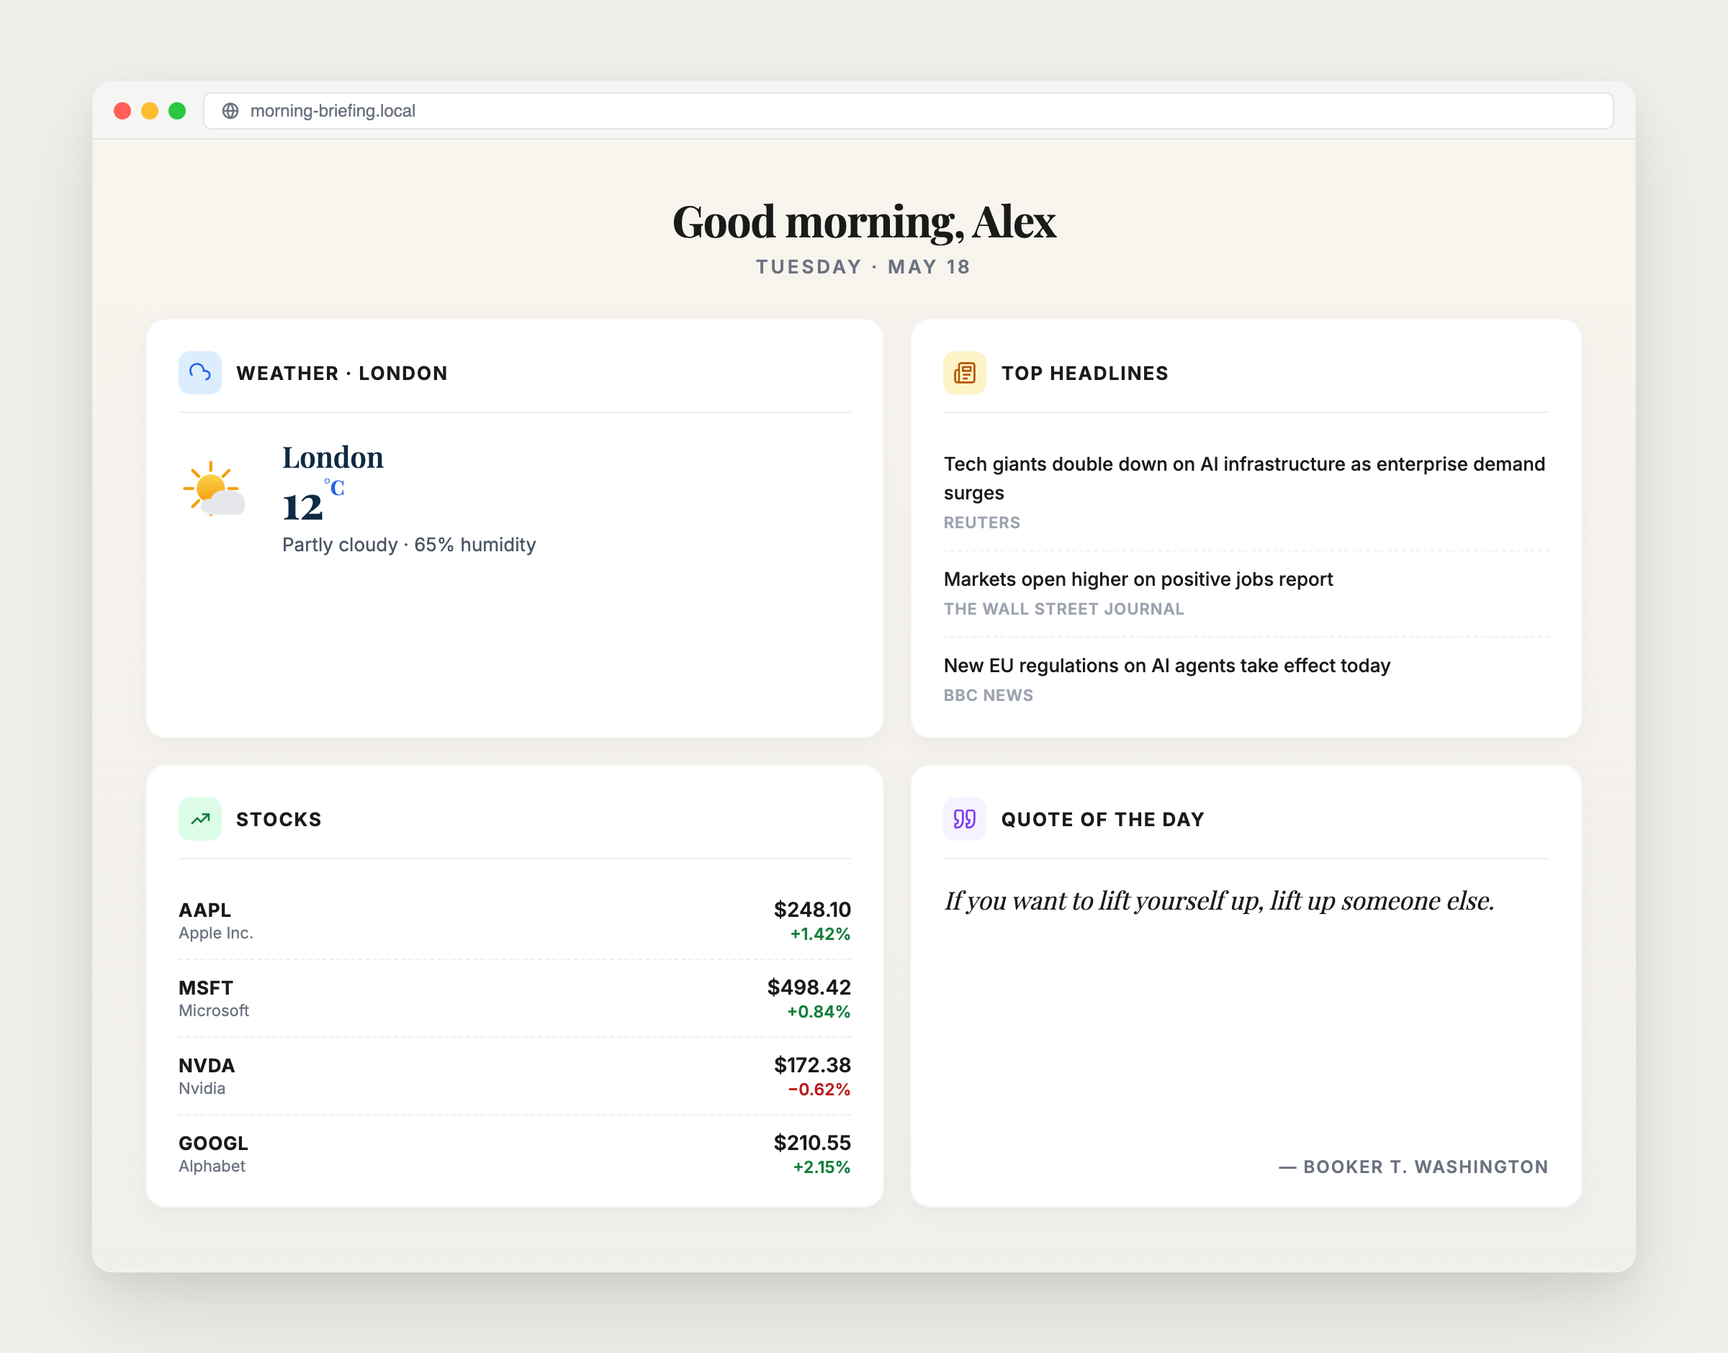1728x1353 pixels.
Task: Open the New EU regulations headline
Action: (x=1166, y=666)
